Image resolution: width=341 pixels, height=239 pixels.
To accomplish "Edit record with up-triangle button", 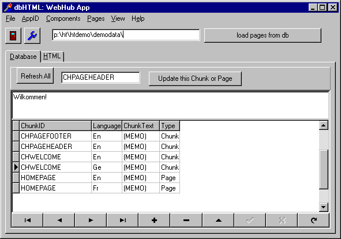I will click(218, 221).
